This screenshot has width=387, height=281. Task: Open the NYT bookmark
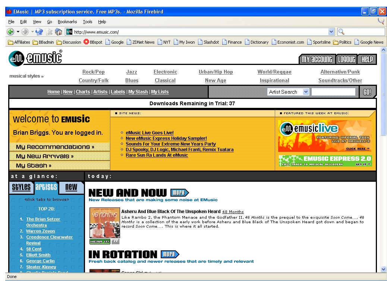[164, 42]
